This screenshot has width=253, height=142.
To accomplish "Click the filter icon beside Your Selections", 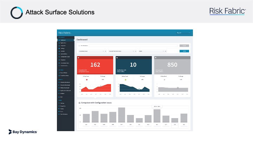I will click(79, 46).
